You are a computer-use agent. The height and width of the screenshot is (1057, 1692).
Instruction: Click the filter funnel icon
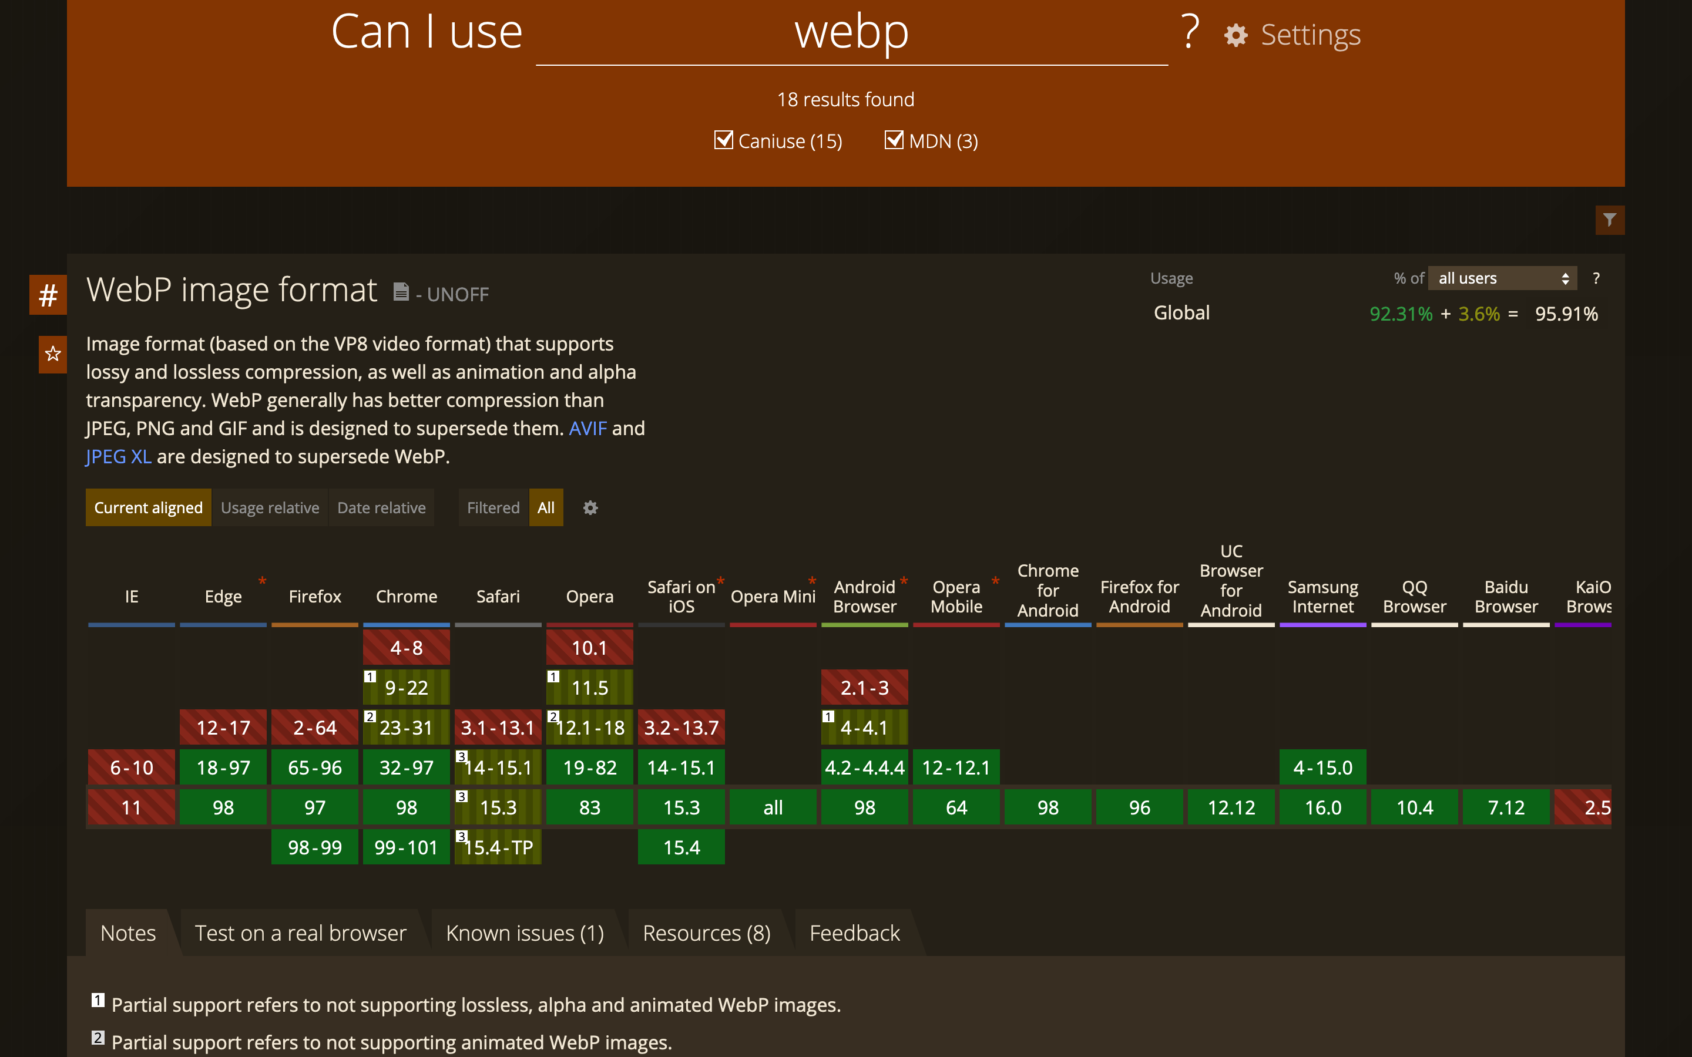[1610, 220]
